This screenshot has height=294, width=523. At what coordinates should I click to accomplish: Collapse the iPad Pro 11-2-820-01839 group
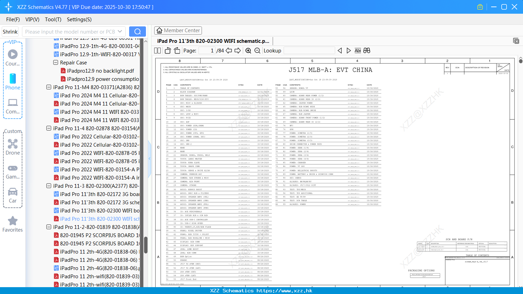(x=49, y=227)
